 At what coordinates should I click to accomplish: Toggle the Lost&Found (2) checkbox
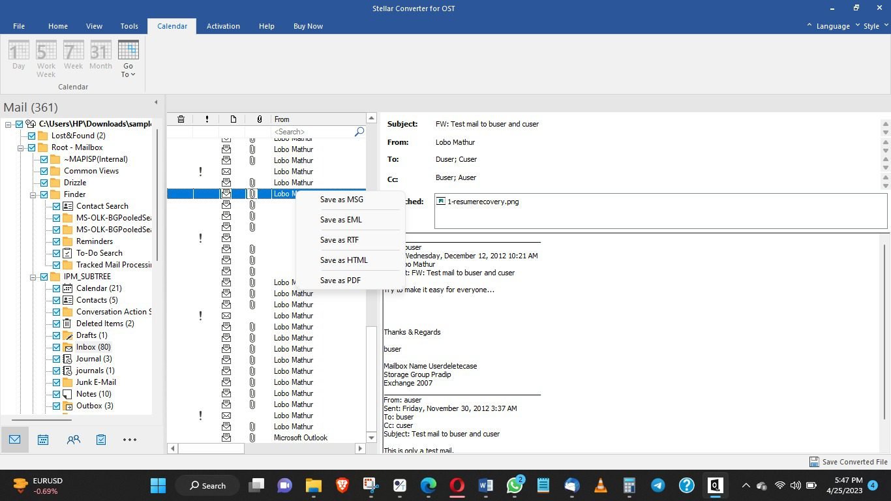coord(31,136)
